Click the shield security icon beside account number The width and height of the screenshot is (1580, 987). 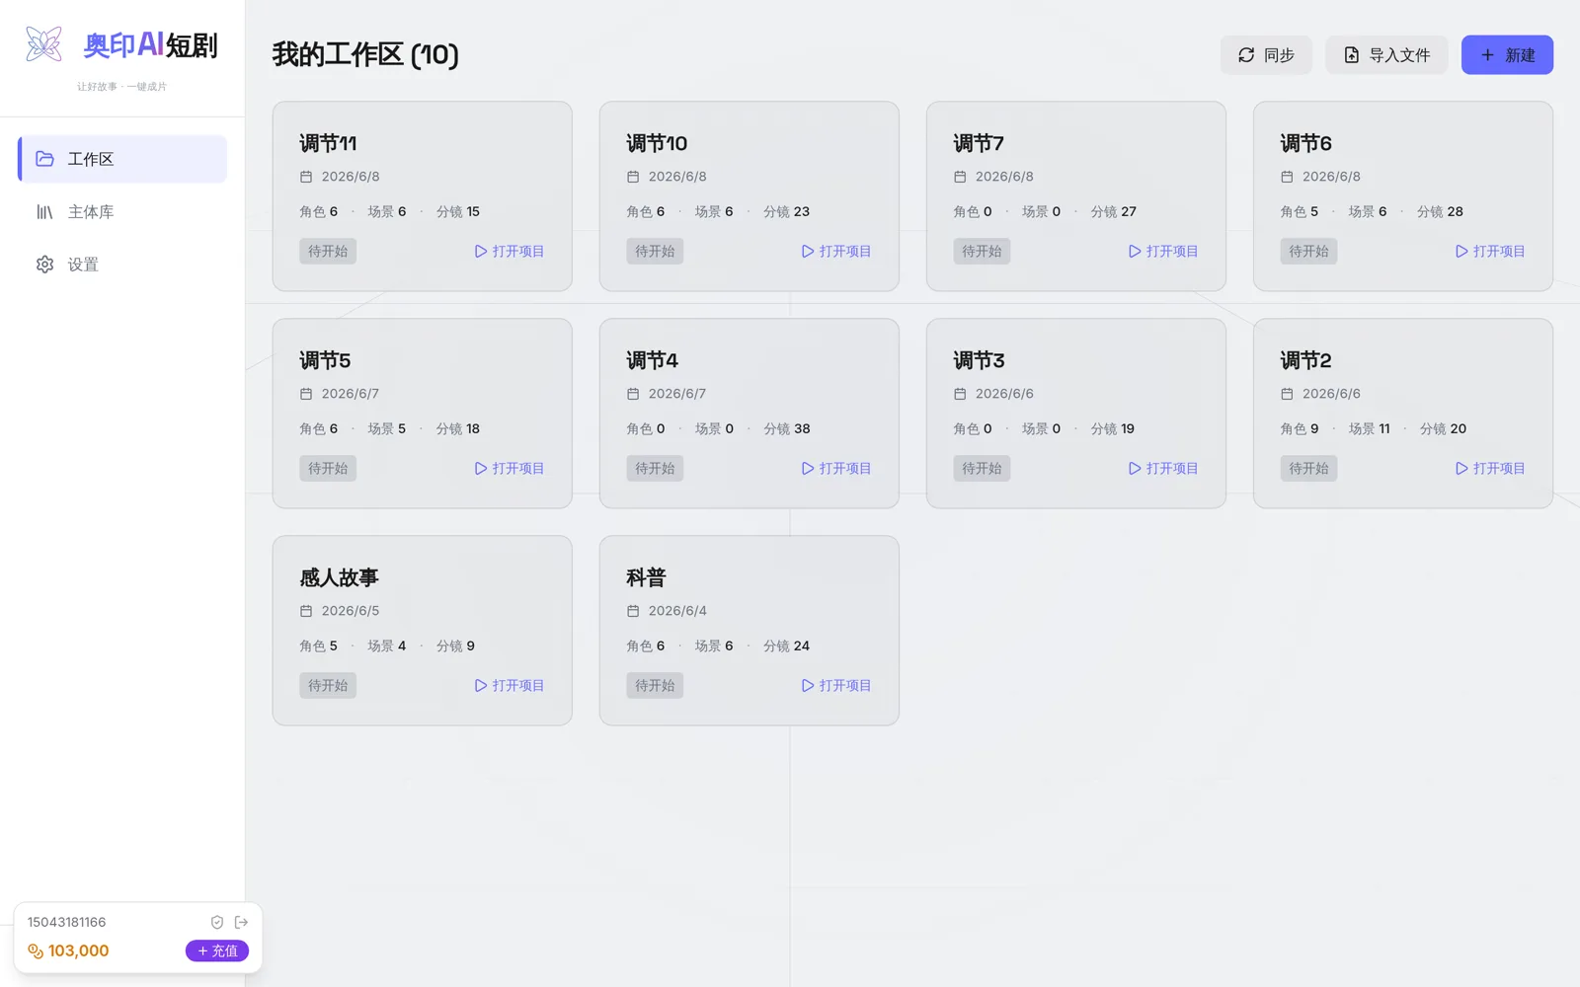coord(217,922)
